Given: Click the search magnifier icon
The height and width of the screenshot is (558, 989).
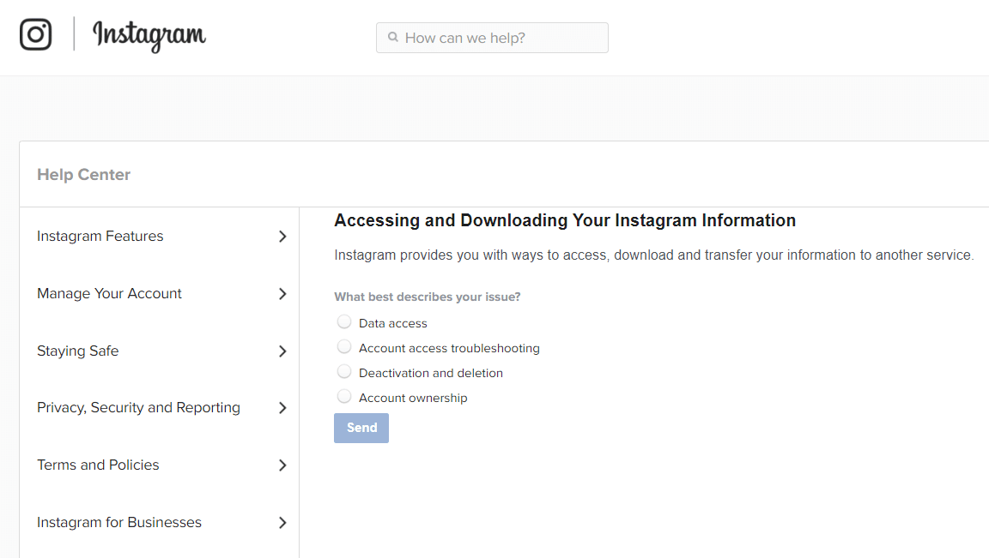Looking at the screenshot, I should click(393, 38).
